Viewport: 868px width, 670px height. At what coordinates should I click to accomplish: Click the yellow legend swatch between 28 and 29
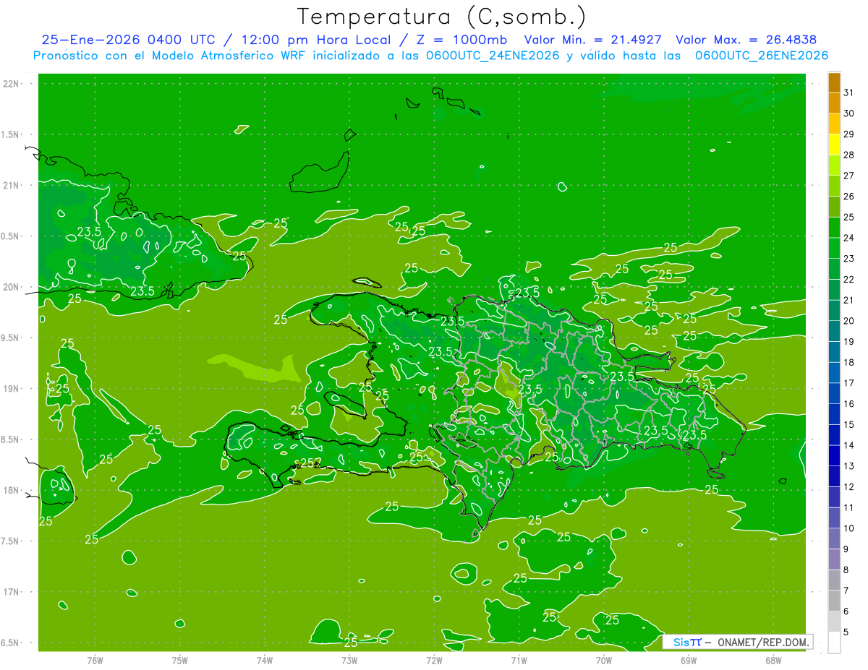834,145
